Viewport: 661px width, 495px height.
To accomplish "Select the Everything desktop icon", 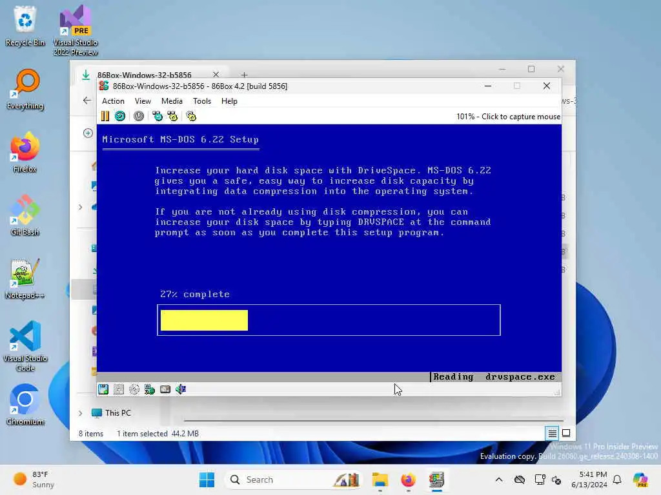I will tap(25, 89).
